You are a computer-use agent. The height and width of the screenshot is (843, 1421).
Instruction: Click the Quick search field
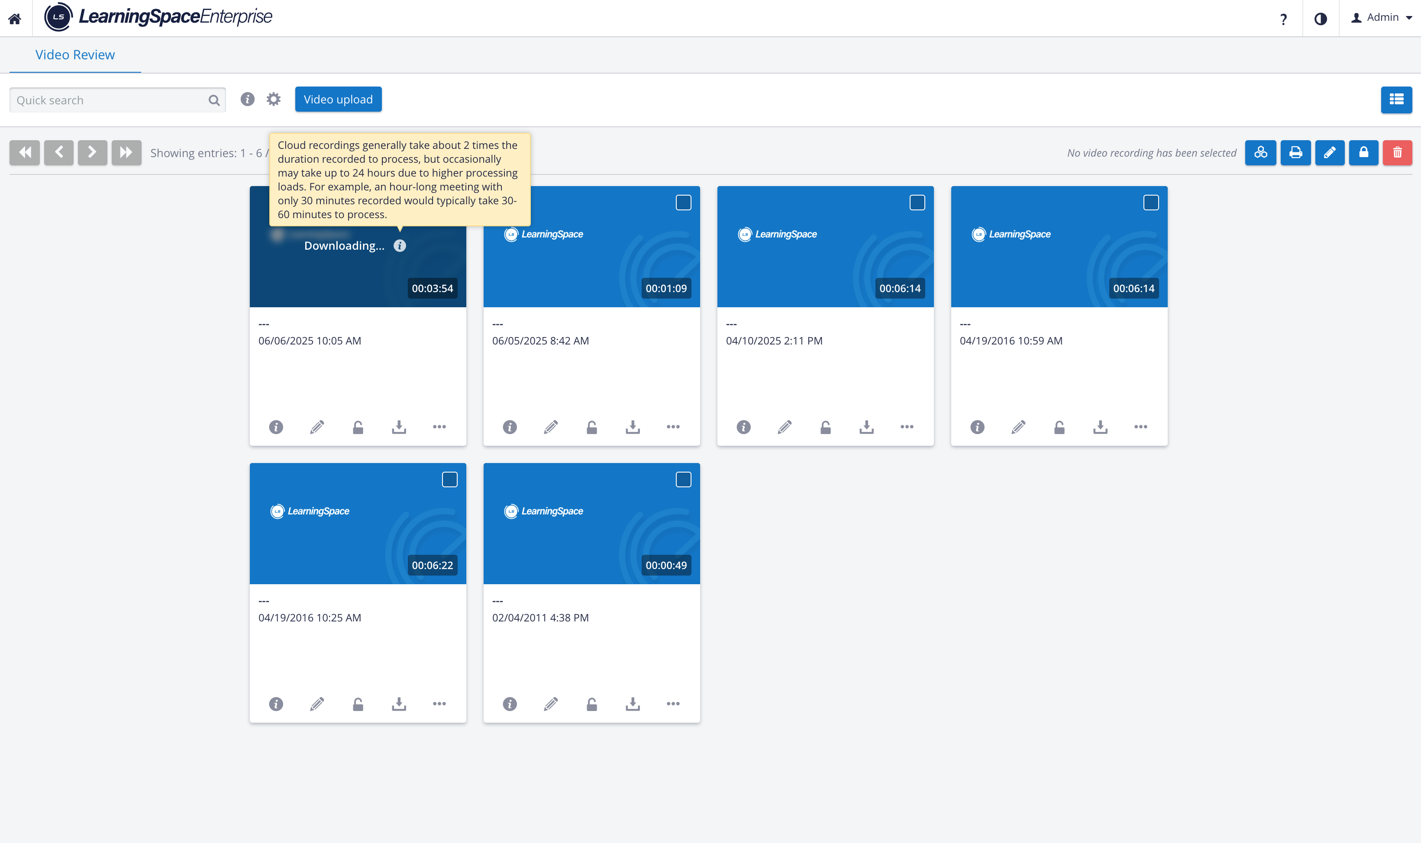[118, 100]
